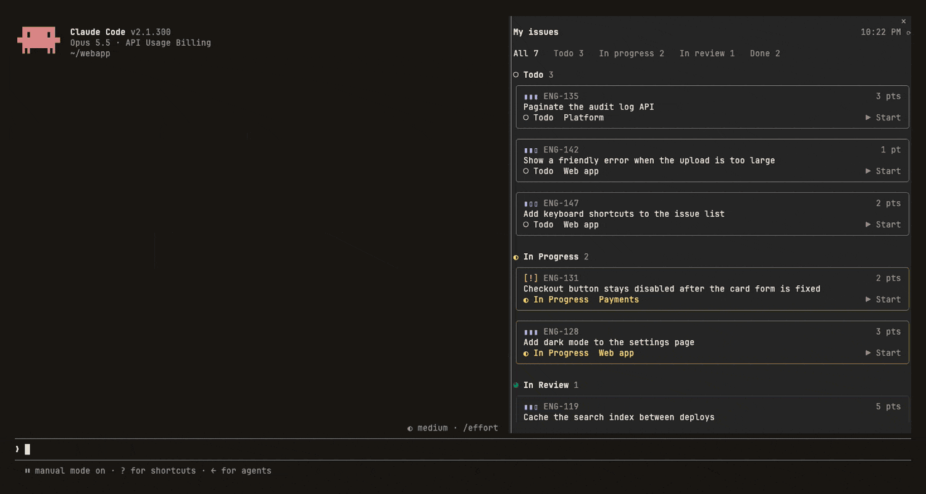Start issue ENG-147 keyboard shortcuts
Image resolution: width=926 pixels, height=494 pixels.
(883, 225)
